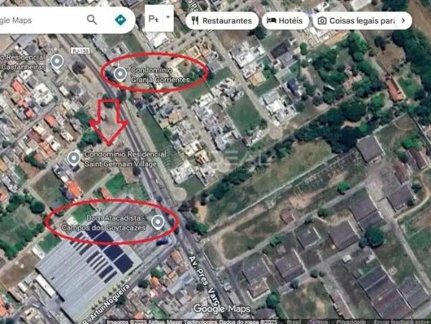Select the Saint Germain Village location pin

click(x=74, y=159)
